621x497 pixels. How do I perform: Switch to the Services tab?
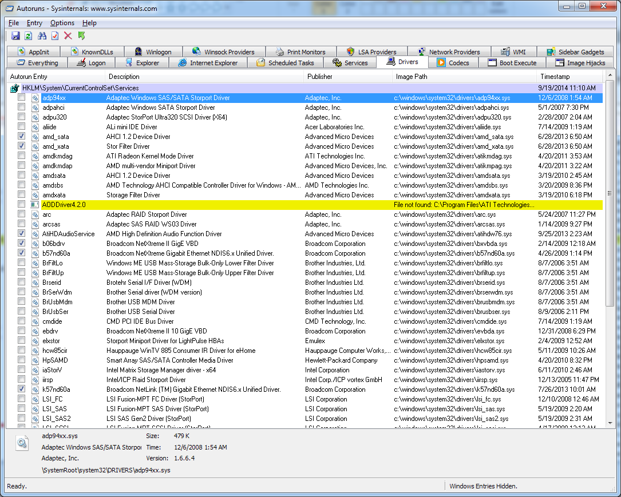[350, 62]
